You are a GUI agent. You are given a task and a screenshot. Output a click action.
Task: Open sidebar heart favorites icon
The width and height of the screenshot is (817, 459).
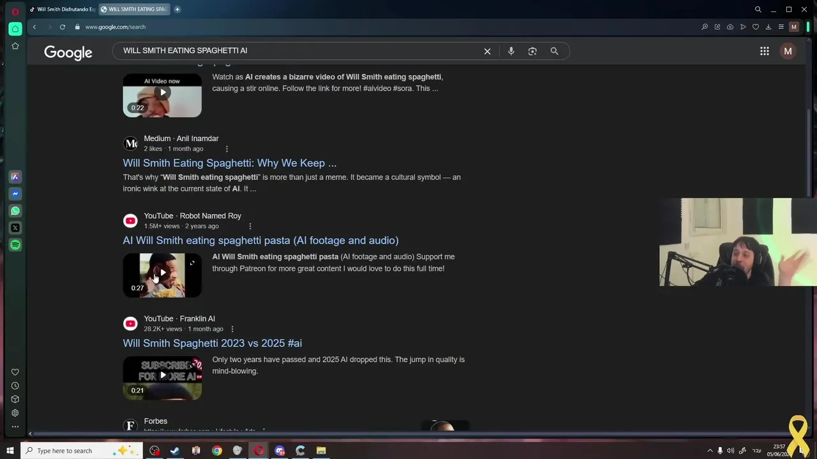click(15, 372)
